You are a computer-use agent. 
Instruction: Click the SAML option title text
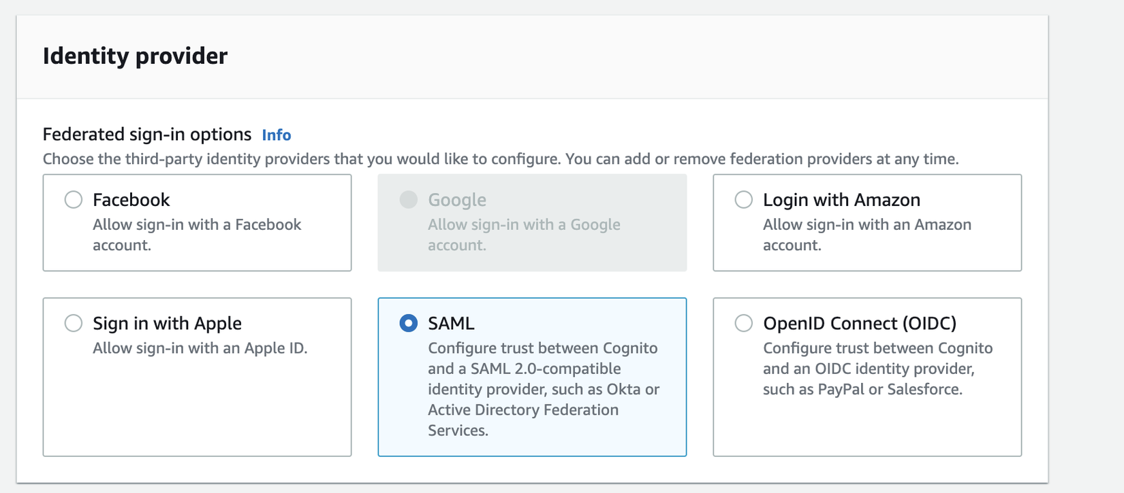tap(451, 323)
